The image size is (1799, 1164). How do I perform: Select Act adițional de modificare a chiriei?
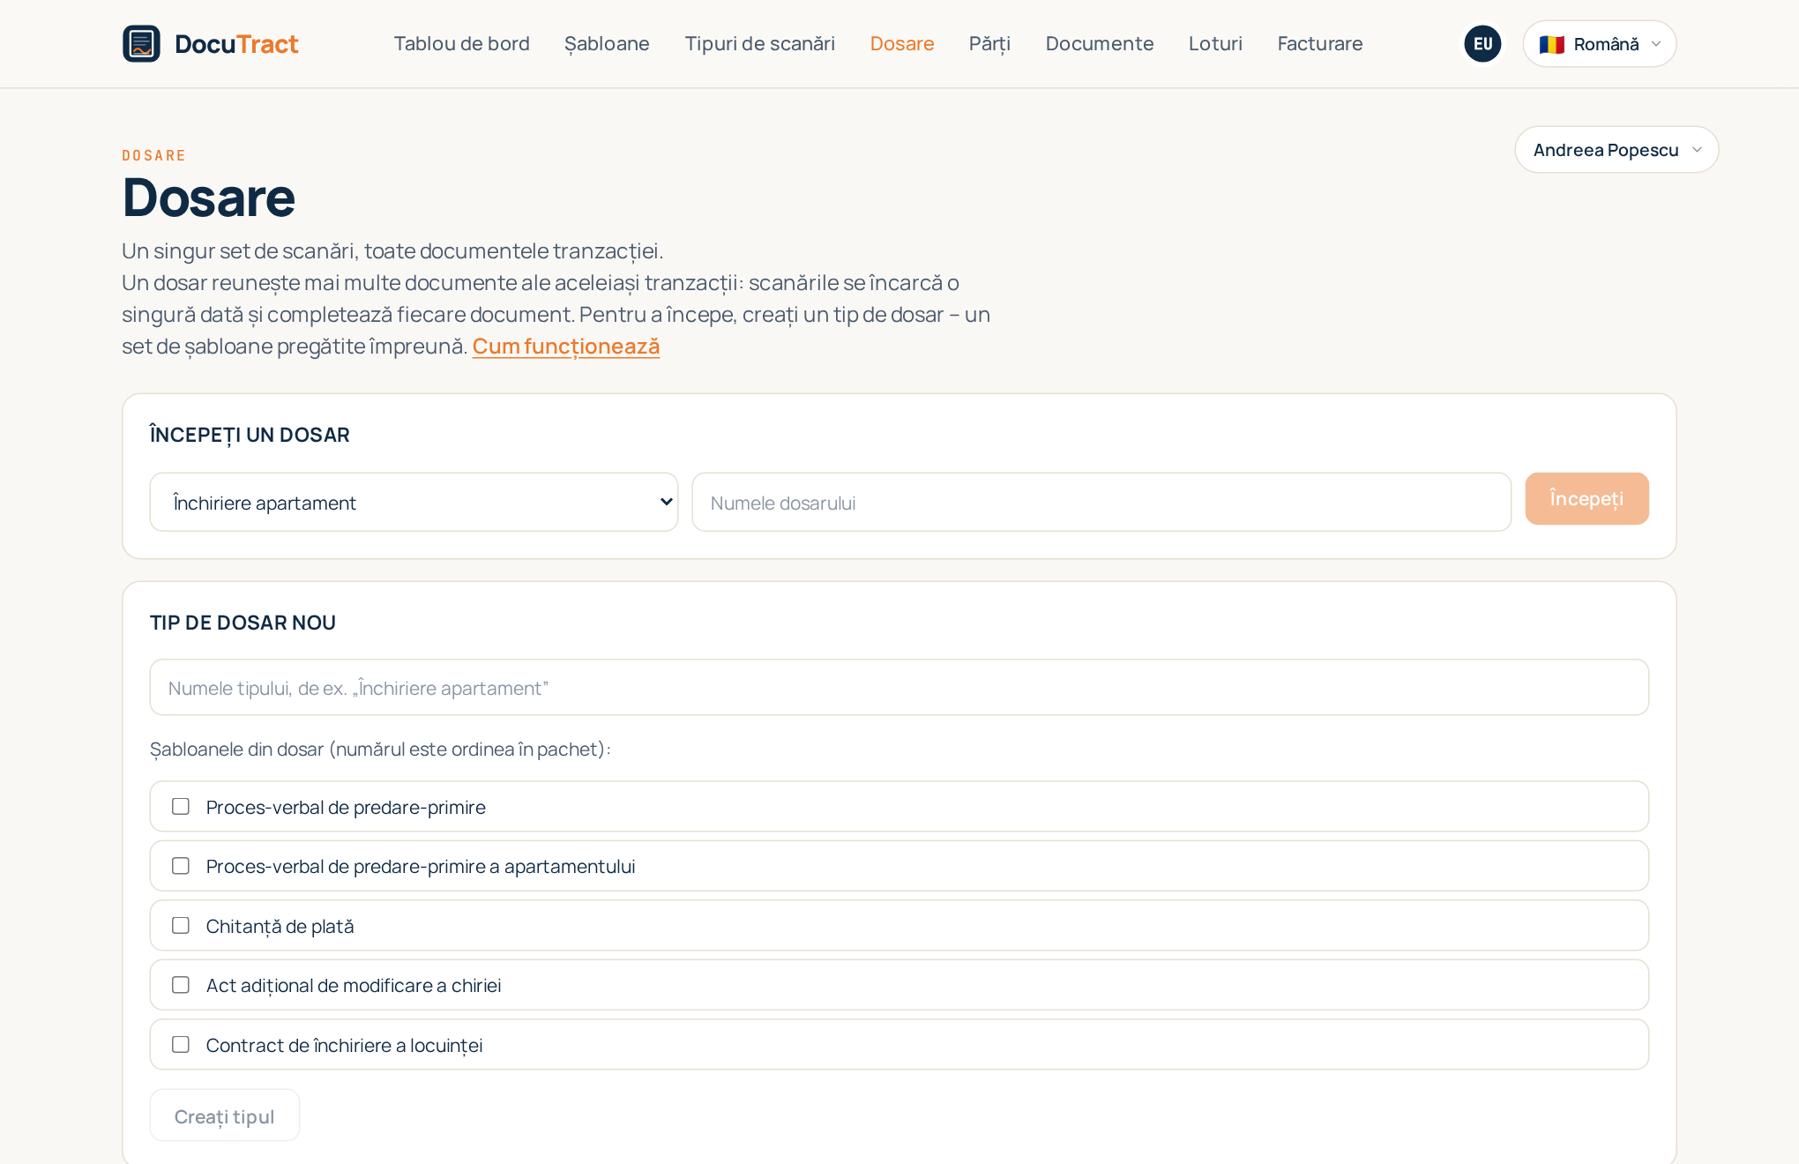(181, 985)
